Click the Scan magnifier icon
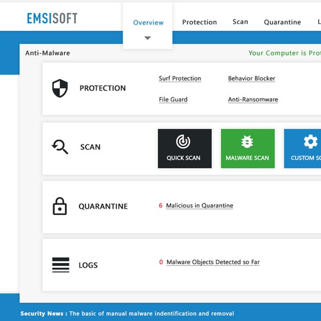 click(60, 147)
